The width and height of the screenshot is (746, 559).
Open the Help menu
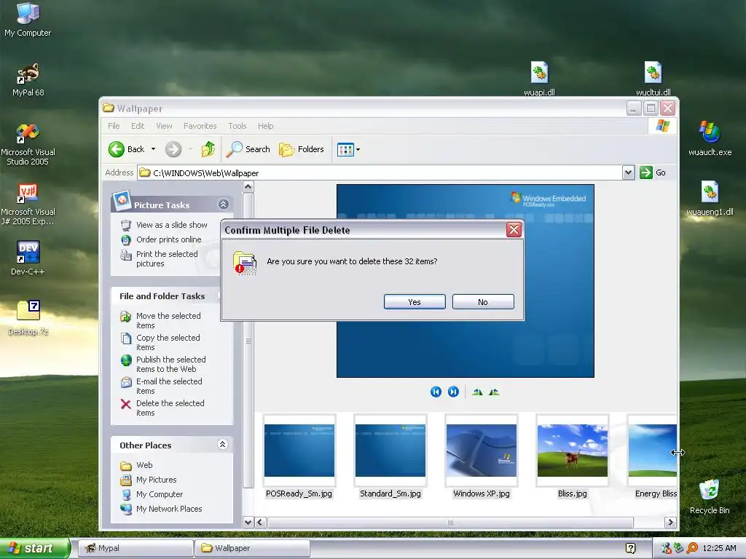265,126
